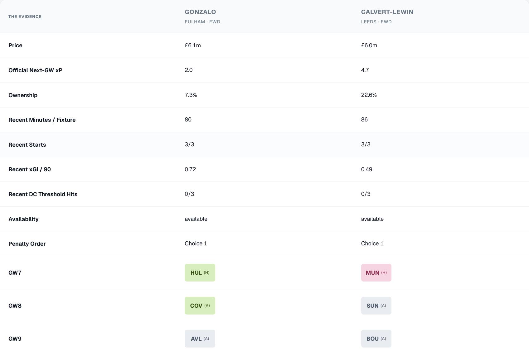Click the GW9 row label

tap(15, 339)
